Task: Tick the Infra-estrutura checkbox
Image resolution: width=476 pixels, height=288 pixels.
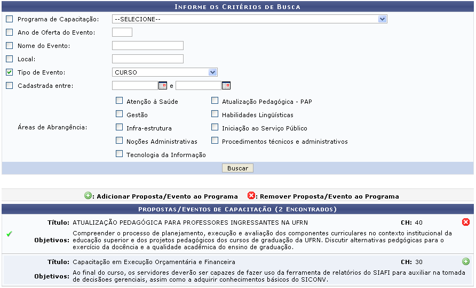Action: (120, 128)
